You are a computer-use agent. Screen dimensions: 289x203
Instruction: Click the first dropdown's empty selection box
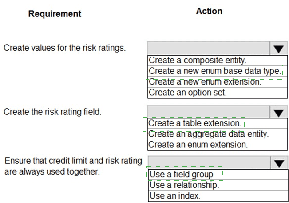point(209,48)
